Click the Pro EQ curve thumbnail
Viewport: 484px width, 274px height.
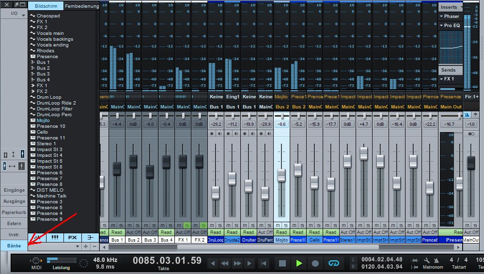451,47
